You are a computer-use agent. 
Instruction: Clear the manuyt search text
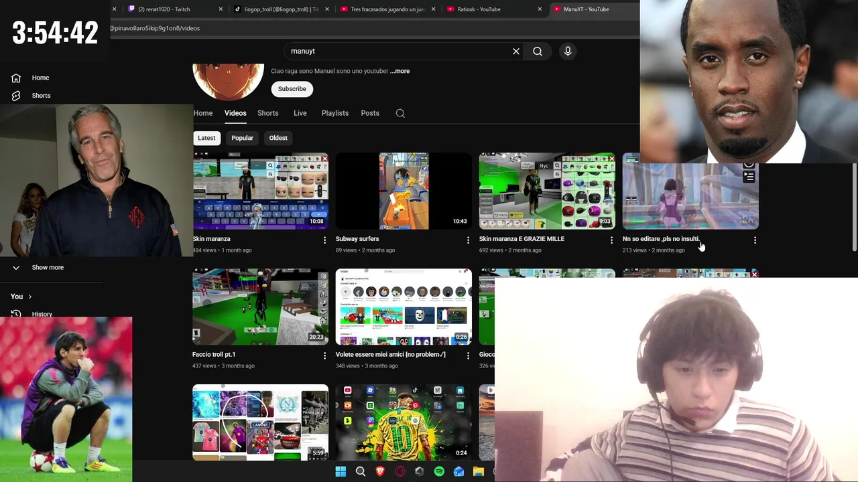tap(516, 51)
